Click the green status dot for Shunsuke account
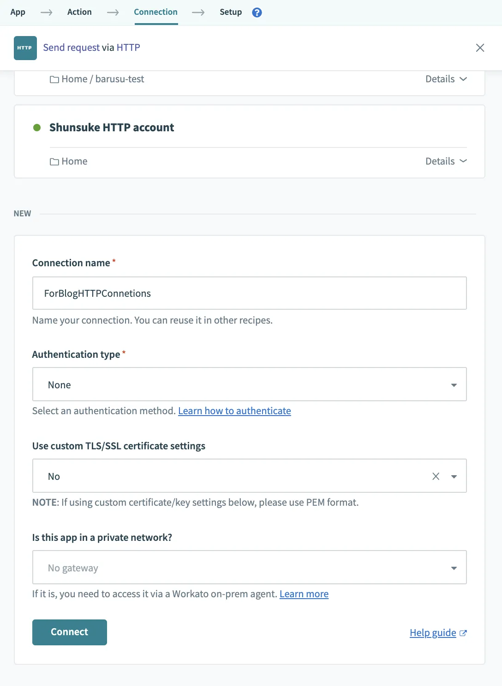The image size is (502, 686). point(37,128)
